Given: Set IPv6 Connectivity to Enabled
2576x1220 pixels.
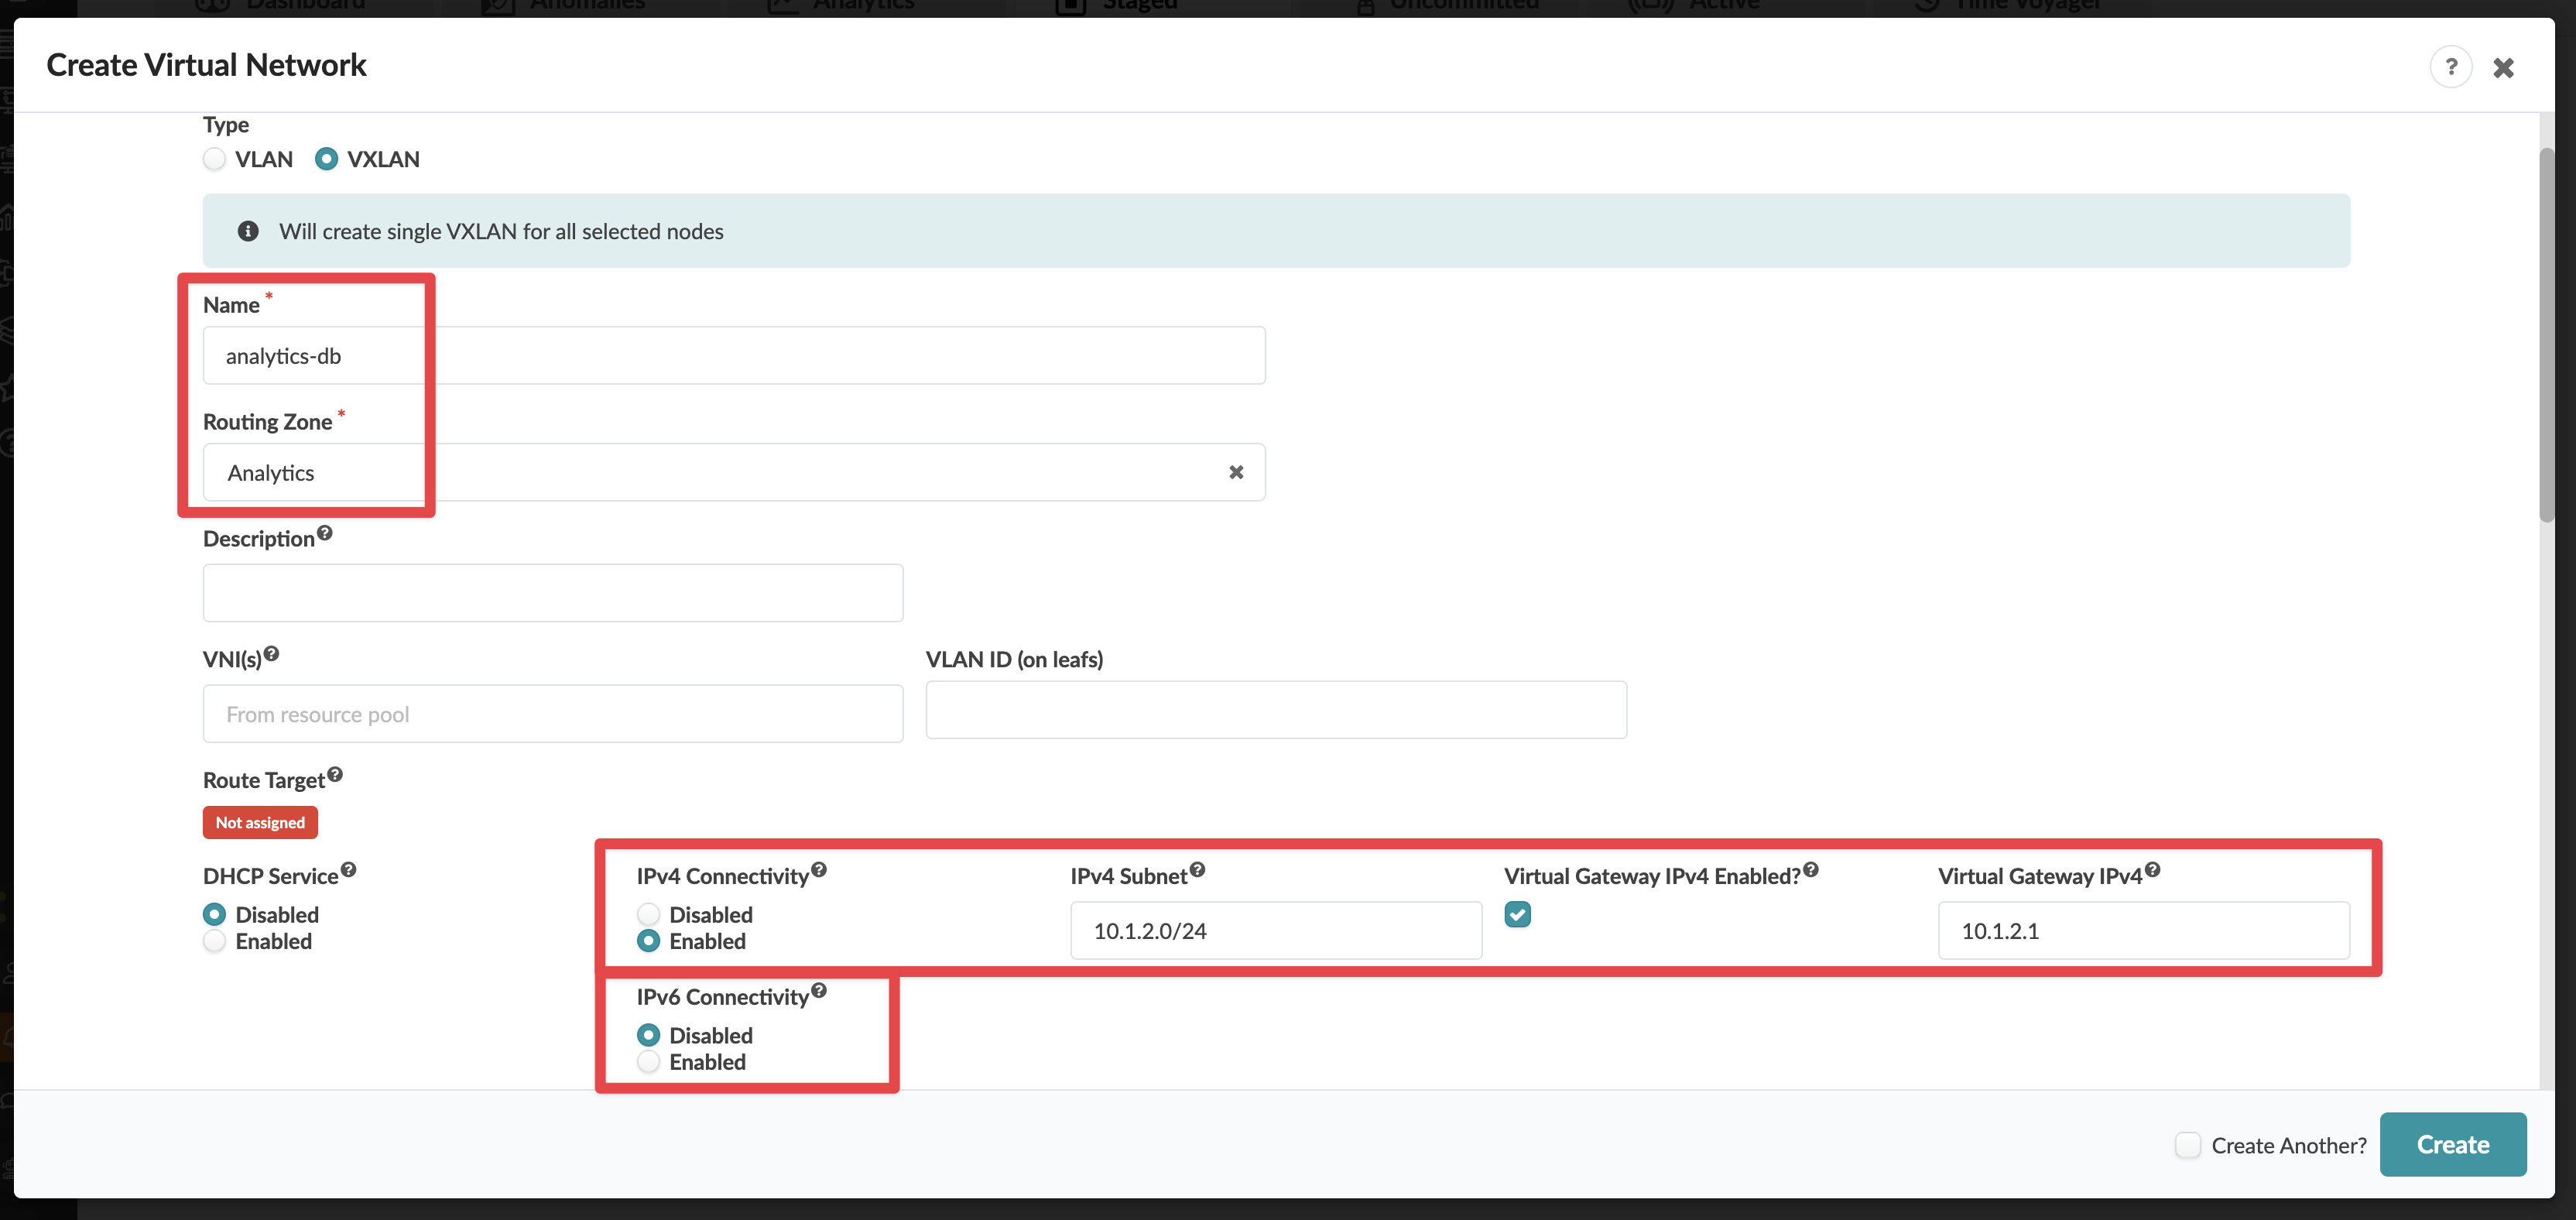Looking at the screenshot, I should (x=648, y=1062).
